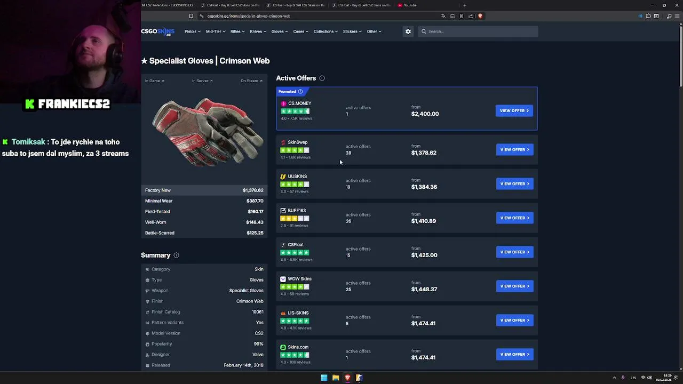Open the browser extensions puzzle icon

point(648,16)
